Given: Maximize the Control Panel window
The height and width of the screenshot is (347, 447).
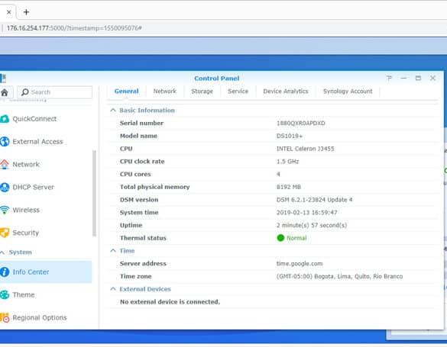Looking at the screenshot, I should click(x=418, y=78).
